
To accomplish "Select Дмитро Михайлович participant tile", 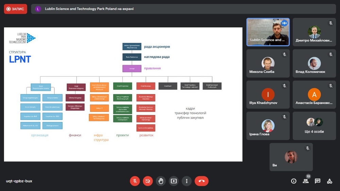I will pos(314,32).
